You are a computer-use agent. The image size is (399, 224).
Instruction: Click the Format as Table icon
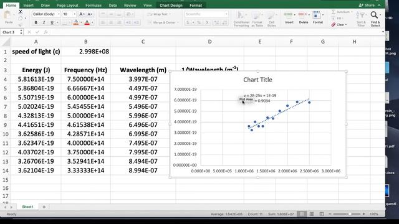pos(257,16)
